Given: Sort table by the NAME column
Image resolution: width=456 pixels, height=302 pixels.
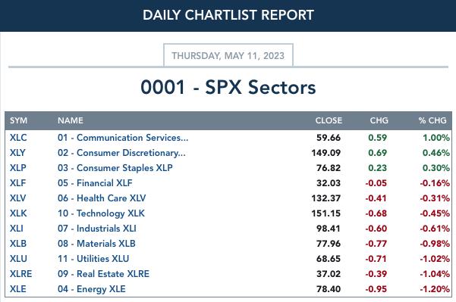Looking at the screenshot, I should click(x=71, y=120).
